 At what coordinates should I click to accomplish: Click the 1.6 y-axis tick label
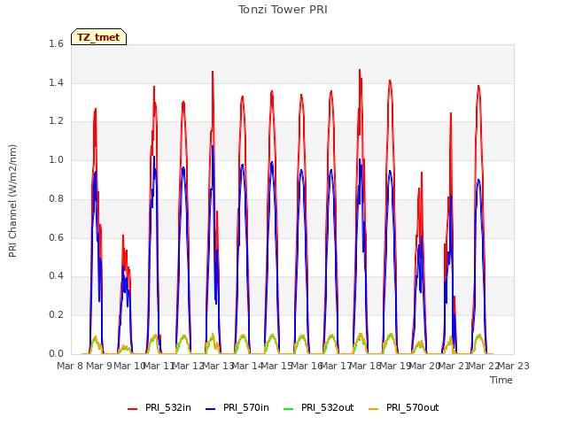(x=56, y=43)
